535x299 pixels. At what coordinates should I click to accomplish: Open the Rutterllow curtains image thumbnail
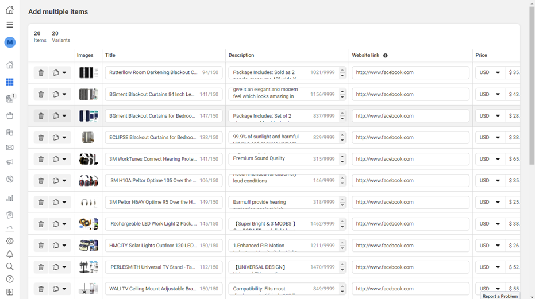[88, 73]
